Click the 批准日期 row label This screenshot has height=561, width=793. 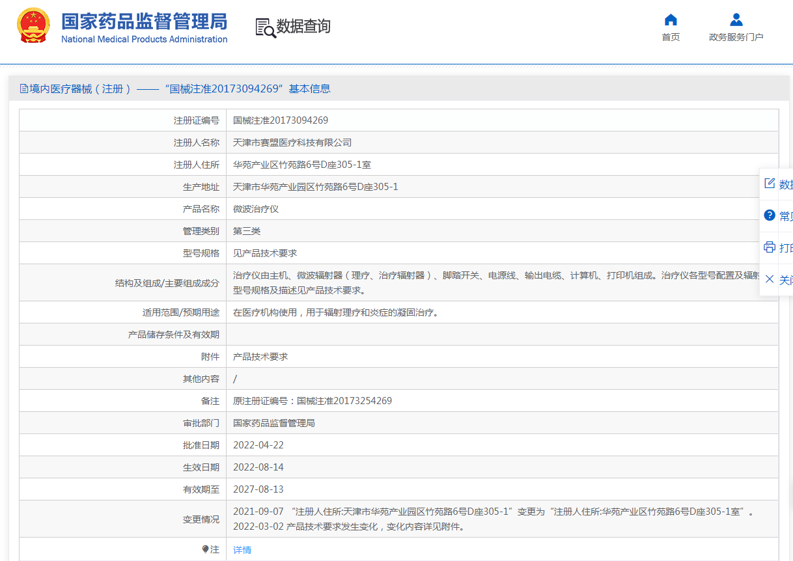click(x=201, y=445)
